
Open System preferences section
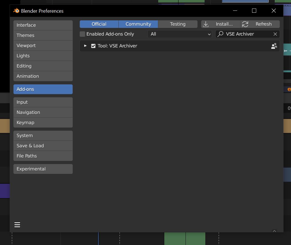click(43, 135)
